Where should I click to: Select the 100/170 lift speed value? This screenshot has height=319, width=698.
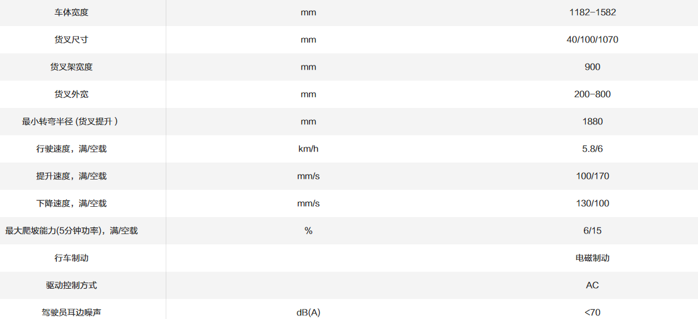pos(592,176)
